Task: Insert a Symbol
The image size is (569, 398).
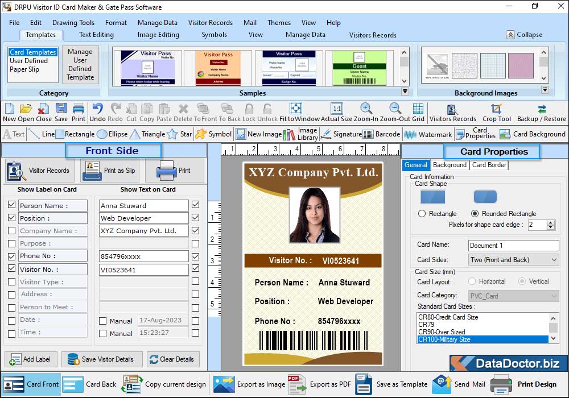Action: (x=213, y=134)
